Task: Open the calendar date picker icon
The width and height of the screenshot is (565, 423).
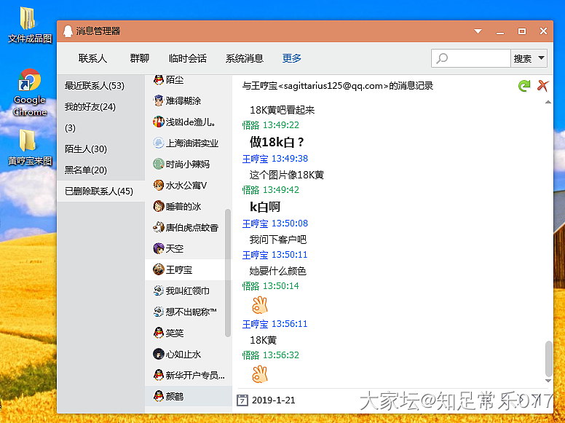Action: coord(242,400)
